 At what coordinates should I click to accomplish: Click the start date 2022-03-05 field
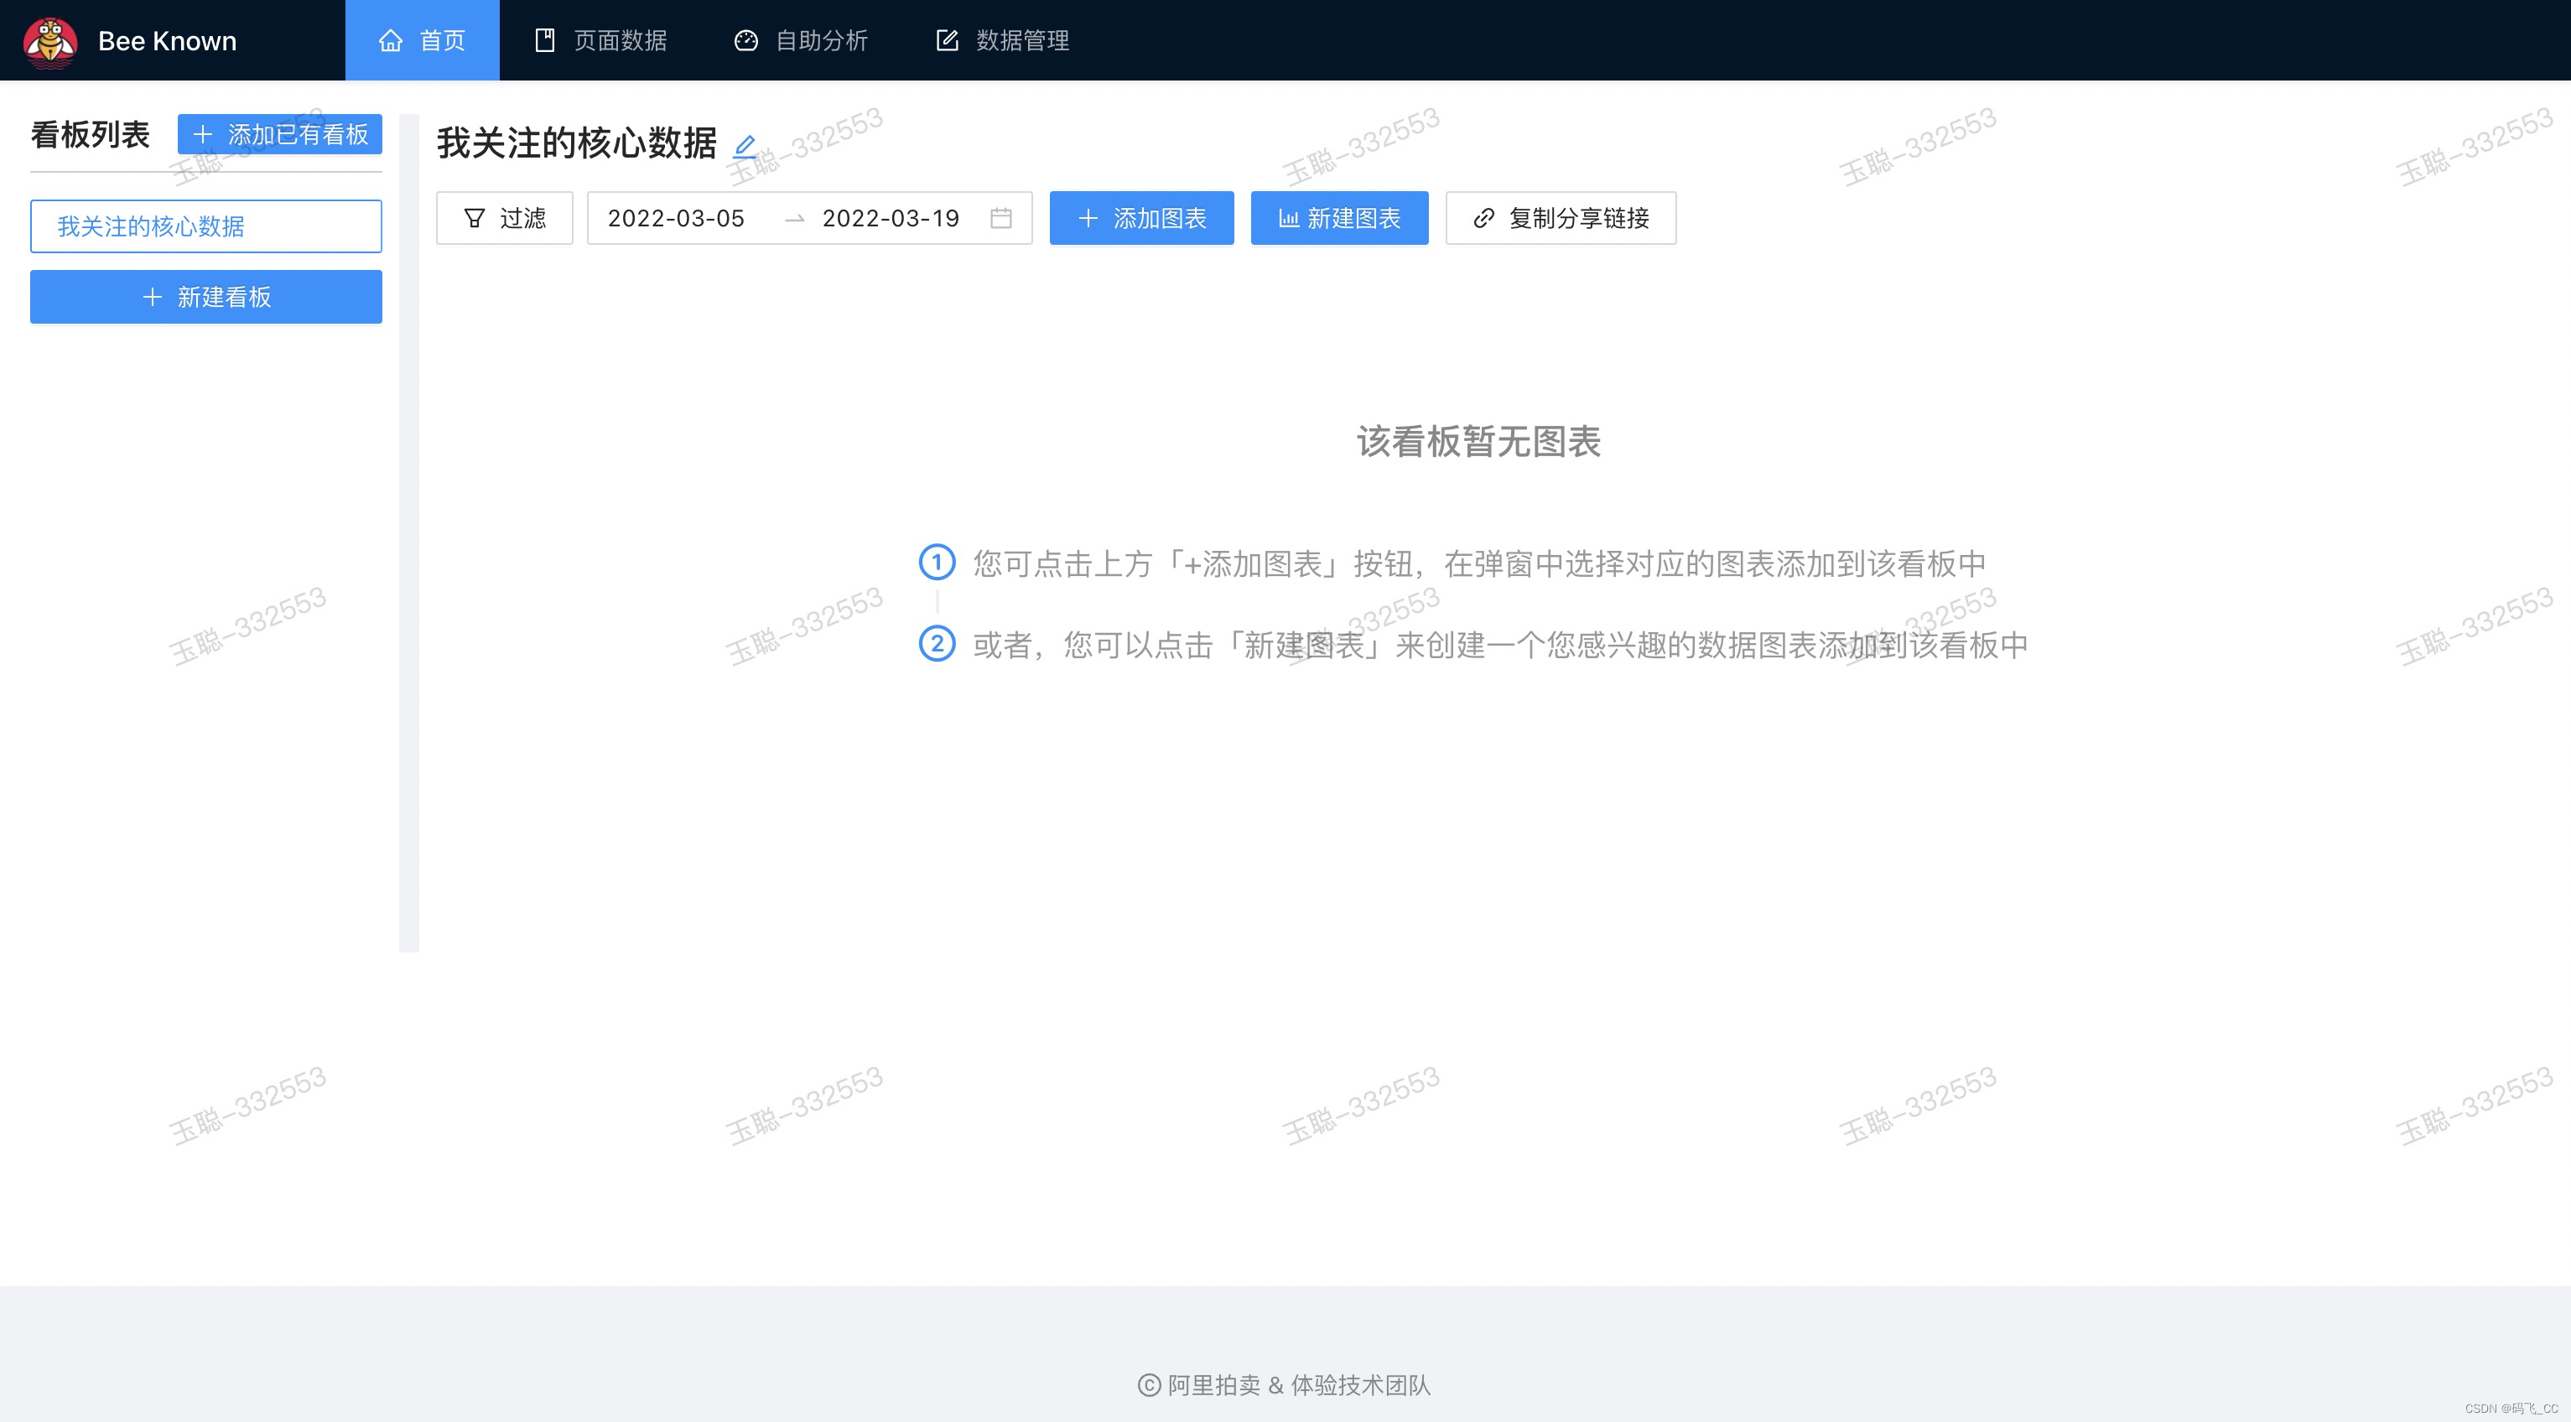click(x=676, y=217)
